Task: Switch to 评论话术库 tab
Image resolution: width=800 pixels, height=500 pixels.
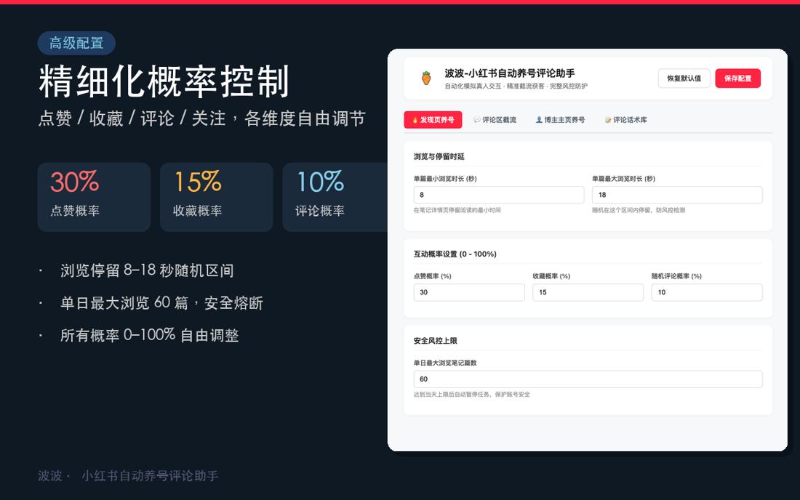Action: 626,120
